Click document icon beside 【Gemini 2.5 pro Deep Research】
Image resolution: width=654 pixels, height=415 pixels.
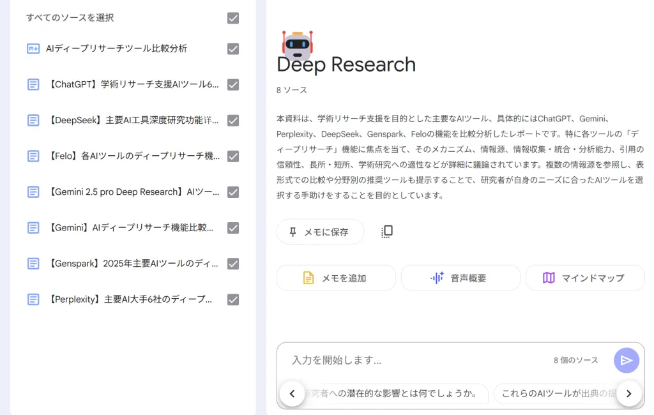tap(33, 192)
